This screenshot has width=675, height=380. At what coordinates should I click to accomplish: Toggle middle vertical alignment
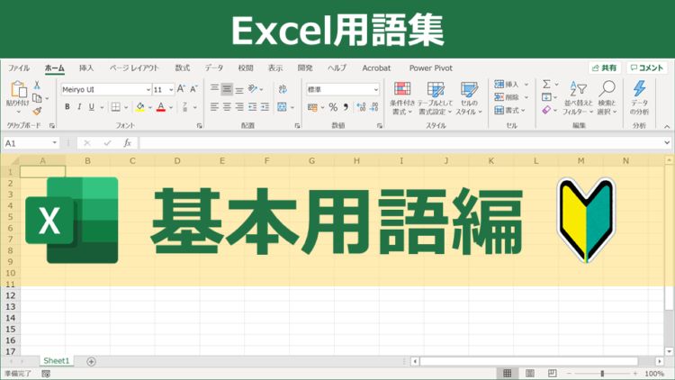[x=227, y=89]
